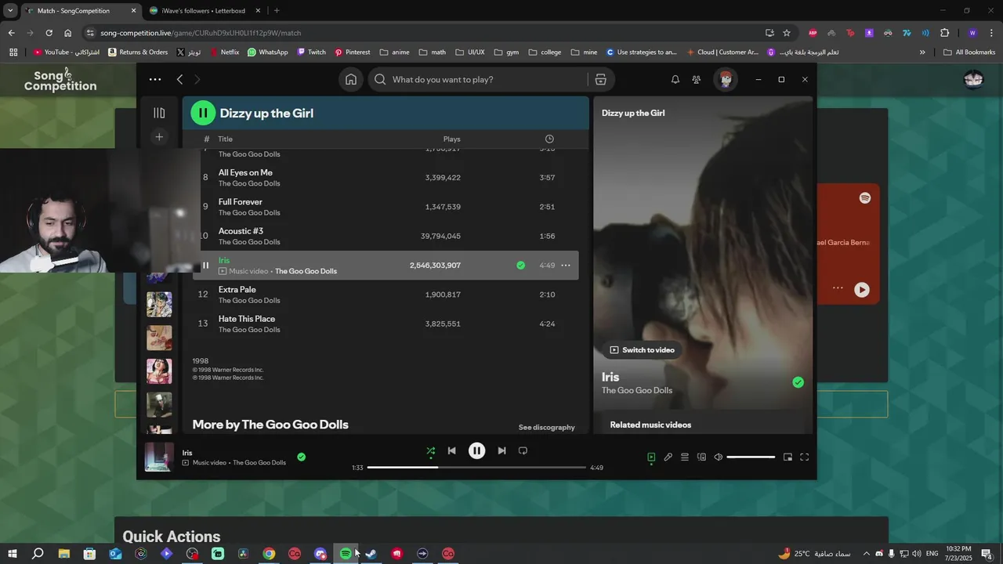Bookmark this page with the star icon
Image resolution: width=1003 pixels, height=564 pixels.
click(787, 33)
